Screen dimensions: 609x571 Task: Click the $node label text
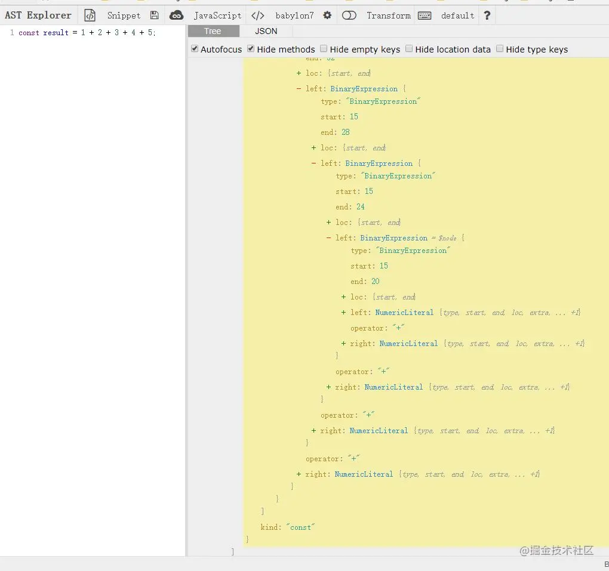pyautogui.click(x=447, y=238)
